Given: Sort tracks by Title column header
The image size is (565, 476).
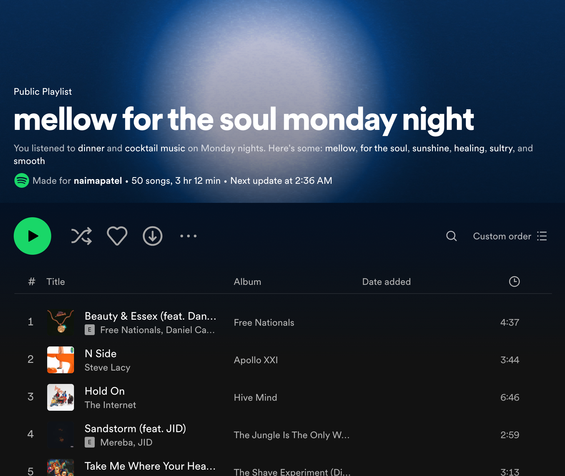Looking at the screenshot, I should pos(56,282).
